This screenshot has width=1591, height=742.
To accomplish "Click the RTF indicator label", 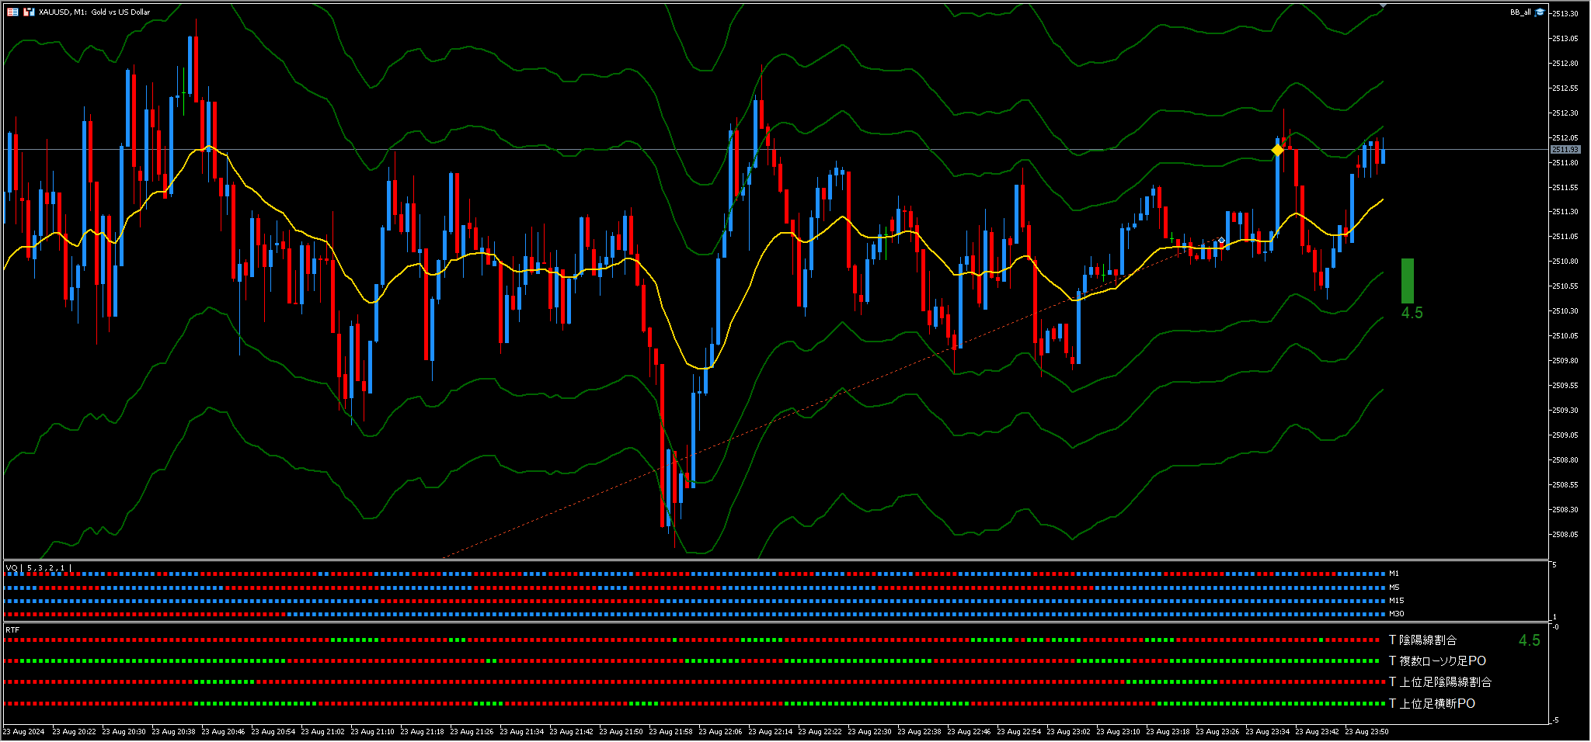I will point(12,629).
